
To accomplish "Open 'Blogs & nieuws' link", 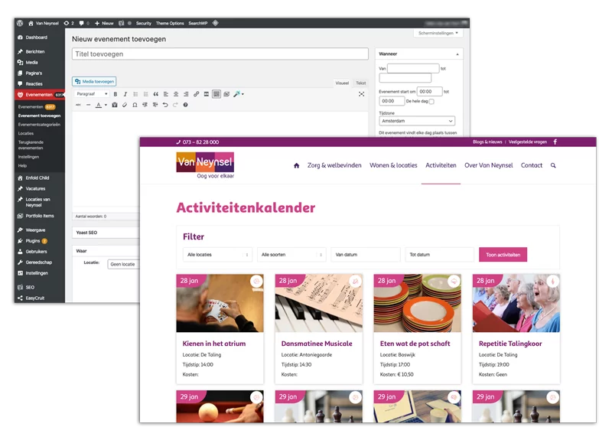I will point(487,142).
